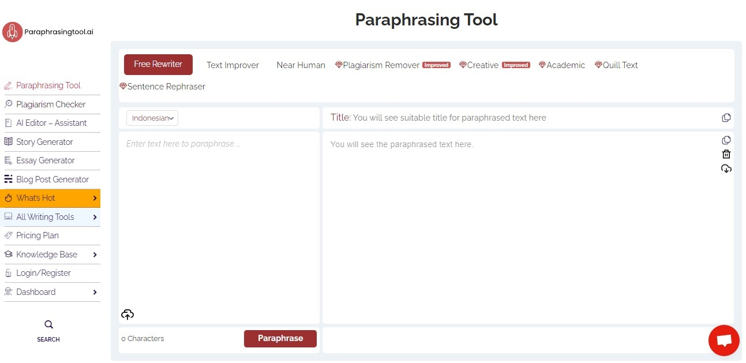Switch to Near Human mode
The image size is (746, 363).
tap(301, 65)
